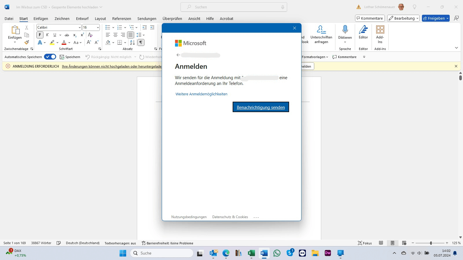This screenshot has width=463, height=260.
Task: Clear all formatting with the eraser icon
Action: (90, 35)
